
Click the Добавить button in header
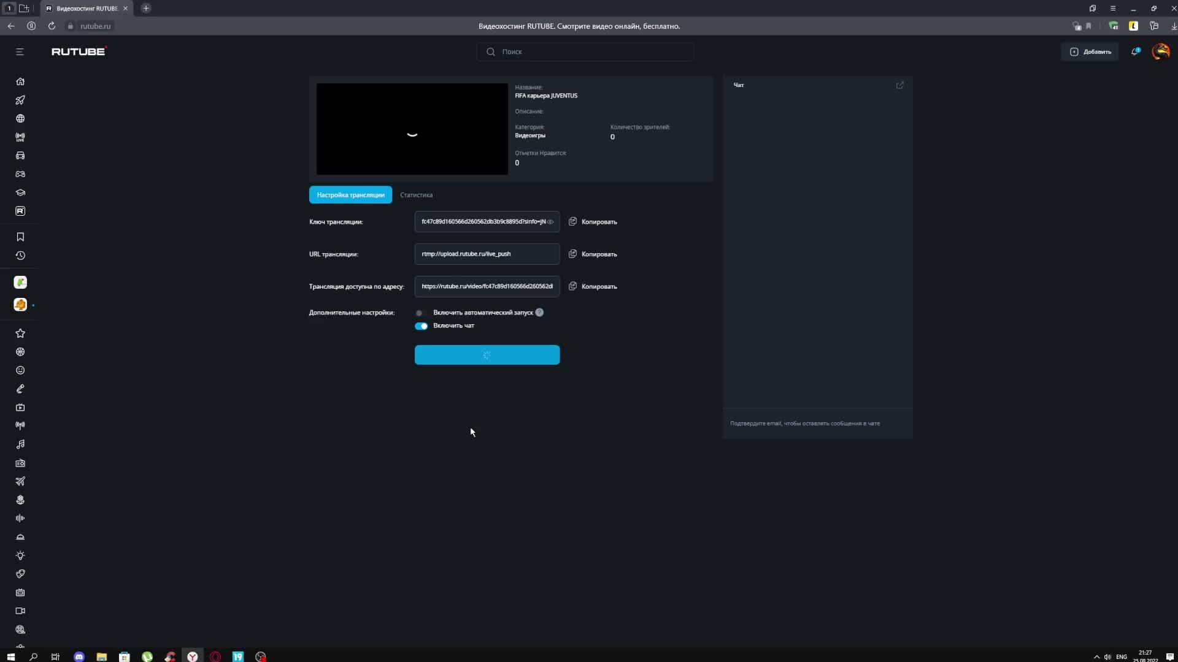tap(1090, 51)
